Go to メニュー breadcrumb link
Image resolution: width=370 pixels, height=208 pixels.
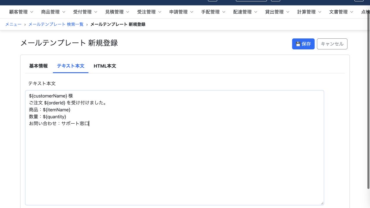point(13,24)
